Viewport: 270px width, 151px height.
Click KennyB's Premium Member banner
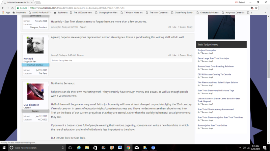[x=35, y=65]
